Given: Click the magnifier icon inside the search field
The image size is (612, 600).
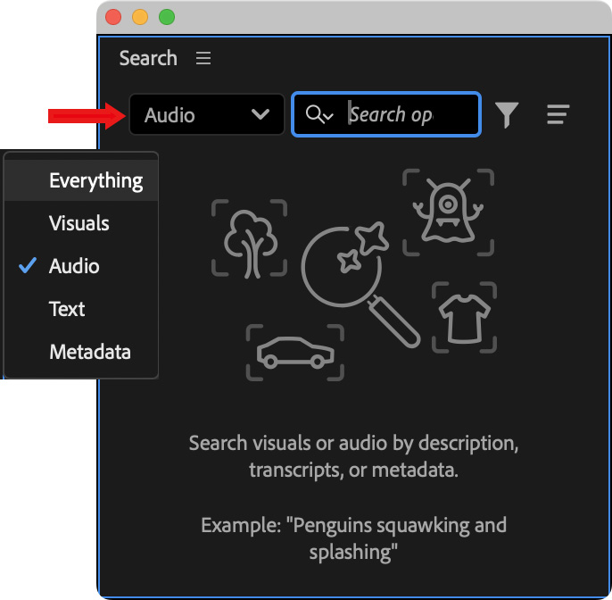Looking at the screenshot, I should tap(318, 115).
